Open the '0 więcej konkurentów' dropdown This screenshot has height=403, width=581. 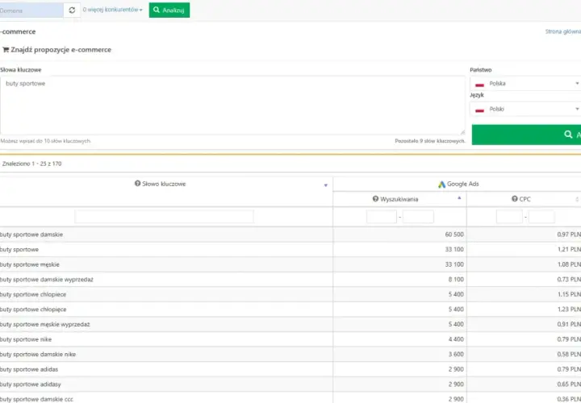pyautogui.click(x=112, y=10)
